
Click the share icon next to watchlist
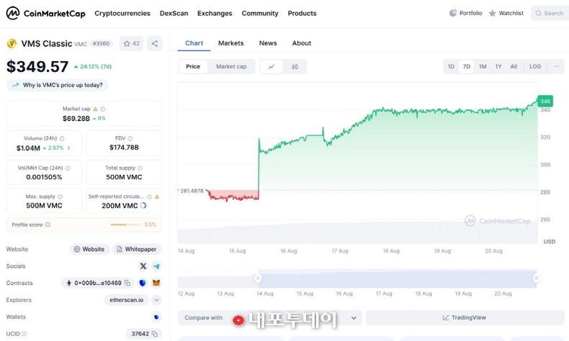[x=155, y=43]
